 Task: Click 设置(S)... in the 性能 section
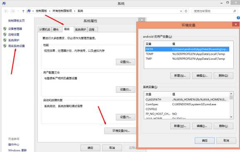tap(125, 62)
